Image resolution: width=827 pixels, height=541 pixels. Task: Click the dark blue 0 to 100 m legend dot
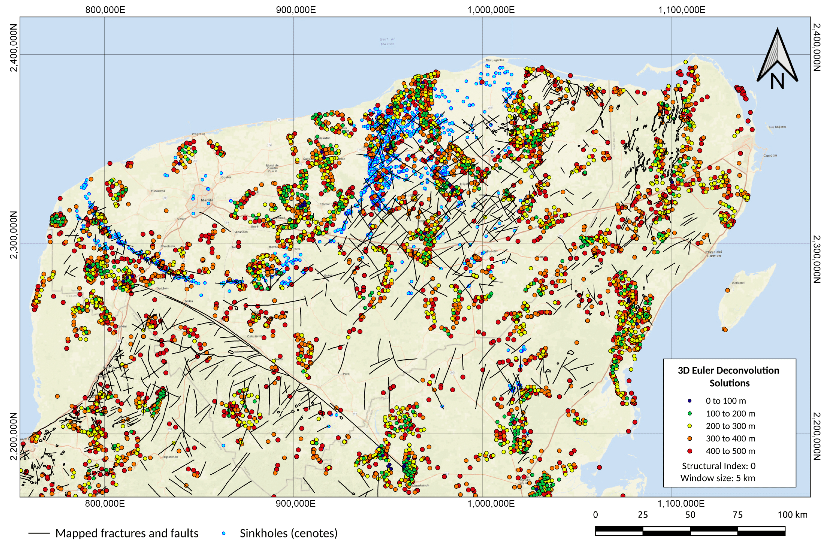tap(690, 401)
